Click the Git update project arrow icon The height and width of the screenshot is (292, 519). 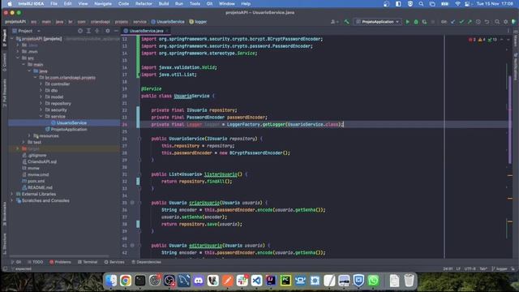pos(453,22)
